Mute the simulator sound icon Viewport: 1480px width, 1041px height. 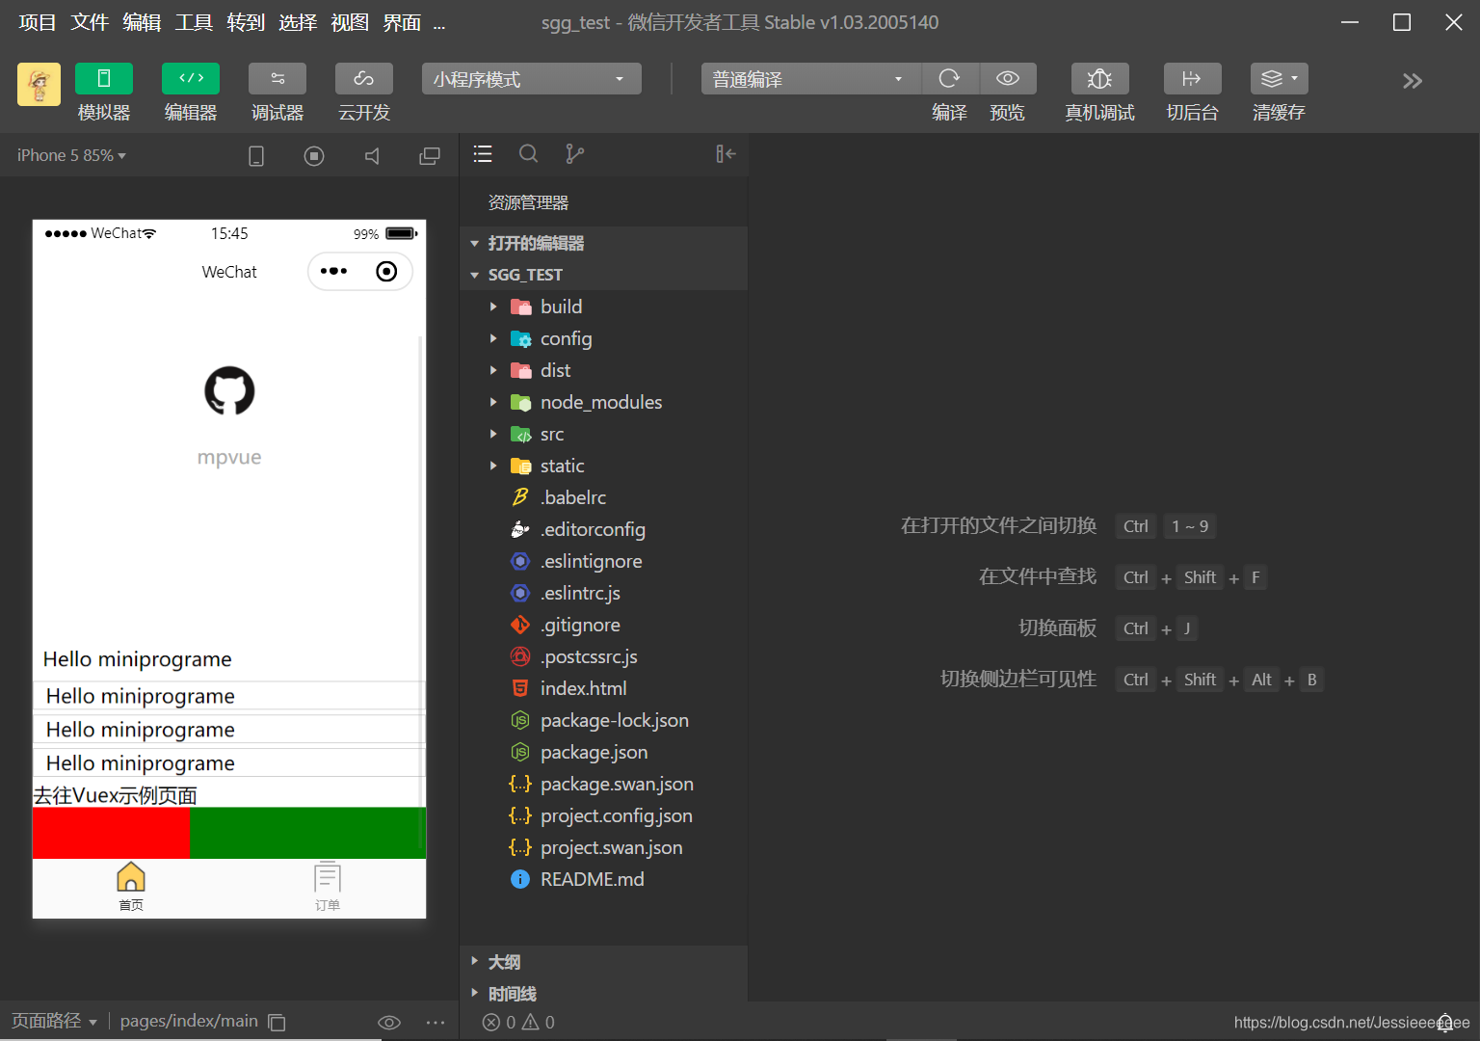372,155
